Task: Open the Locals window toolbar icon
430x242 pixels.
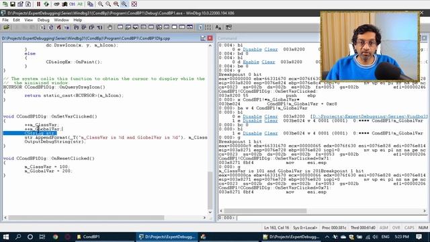Action: tap(136, 27)
